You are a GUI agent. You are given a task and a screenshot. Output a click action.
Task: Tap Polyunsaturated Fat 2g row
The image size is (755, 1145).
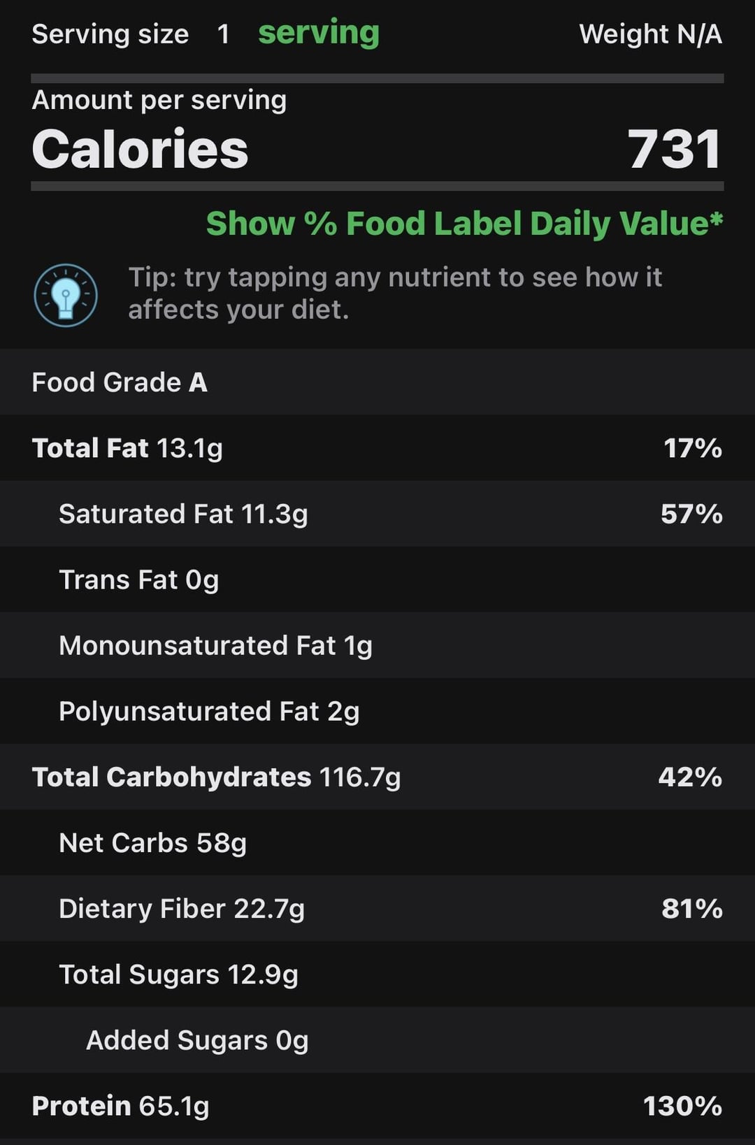coord(377,711)
